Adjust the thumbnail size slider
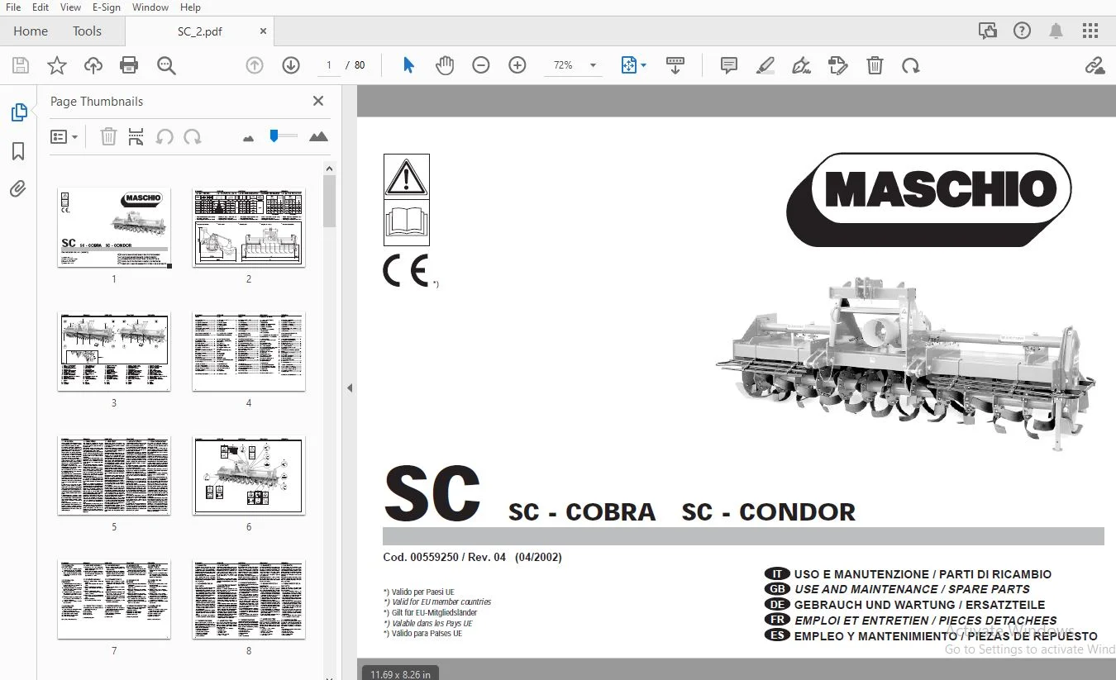Screen dimensions: 1116x680 [274, 136]
